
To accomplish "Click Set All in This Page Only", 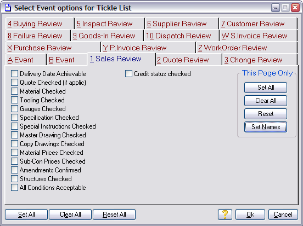I will [266, 88].
